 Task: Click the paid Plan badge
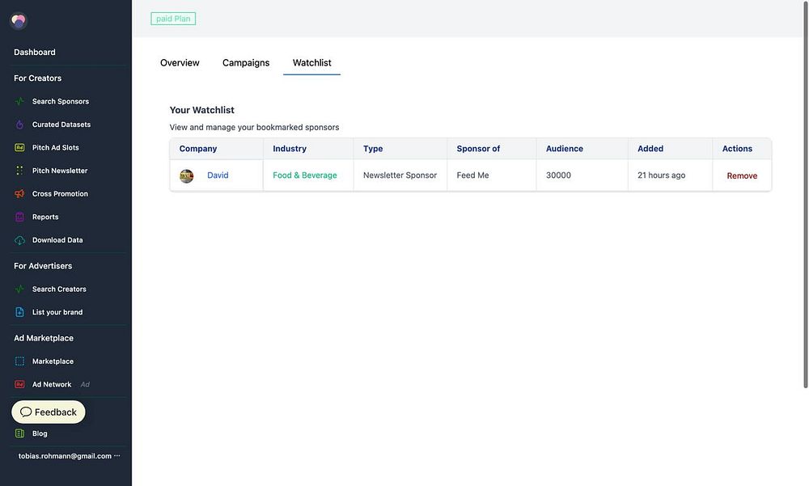coord(173,19)
